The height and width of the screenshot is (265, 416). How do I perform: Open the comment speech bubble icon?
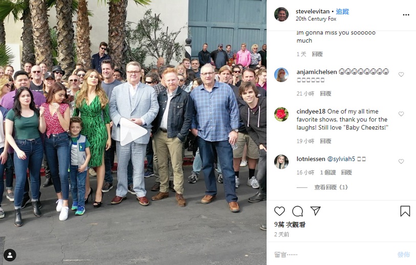[x=297, y=211]
